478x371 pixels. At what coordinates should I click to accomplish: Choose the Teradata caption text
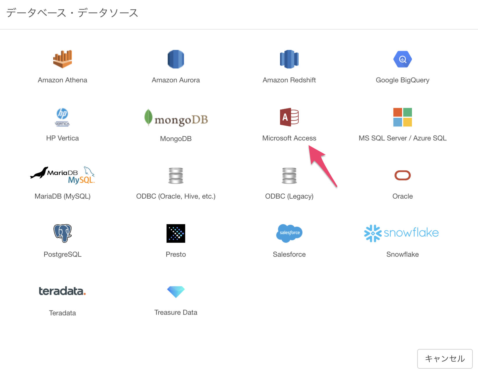click(62, 313)
